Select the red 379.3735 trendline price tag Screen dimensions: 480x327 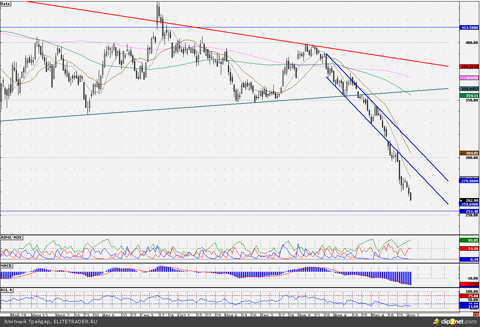[469, 66]
